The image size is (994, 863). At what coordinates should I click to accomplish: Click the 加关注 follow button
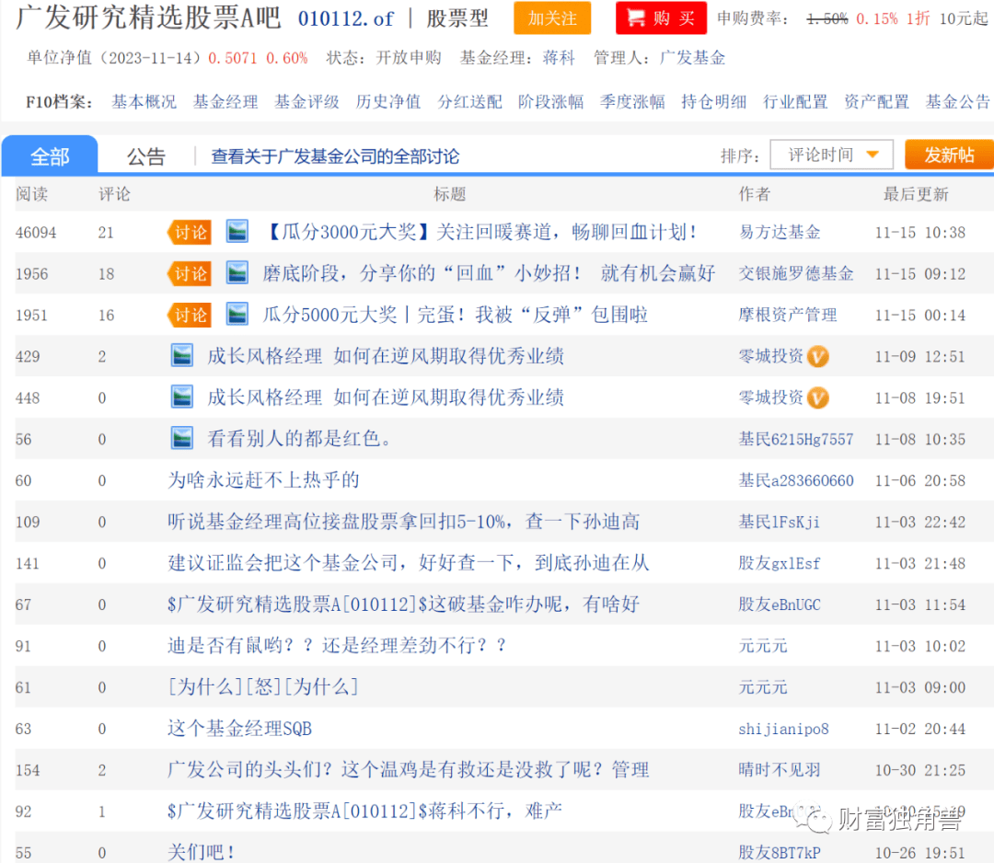pyautogui.click(x=552, y=17)
